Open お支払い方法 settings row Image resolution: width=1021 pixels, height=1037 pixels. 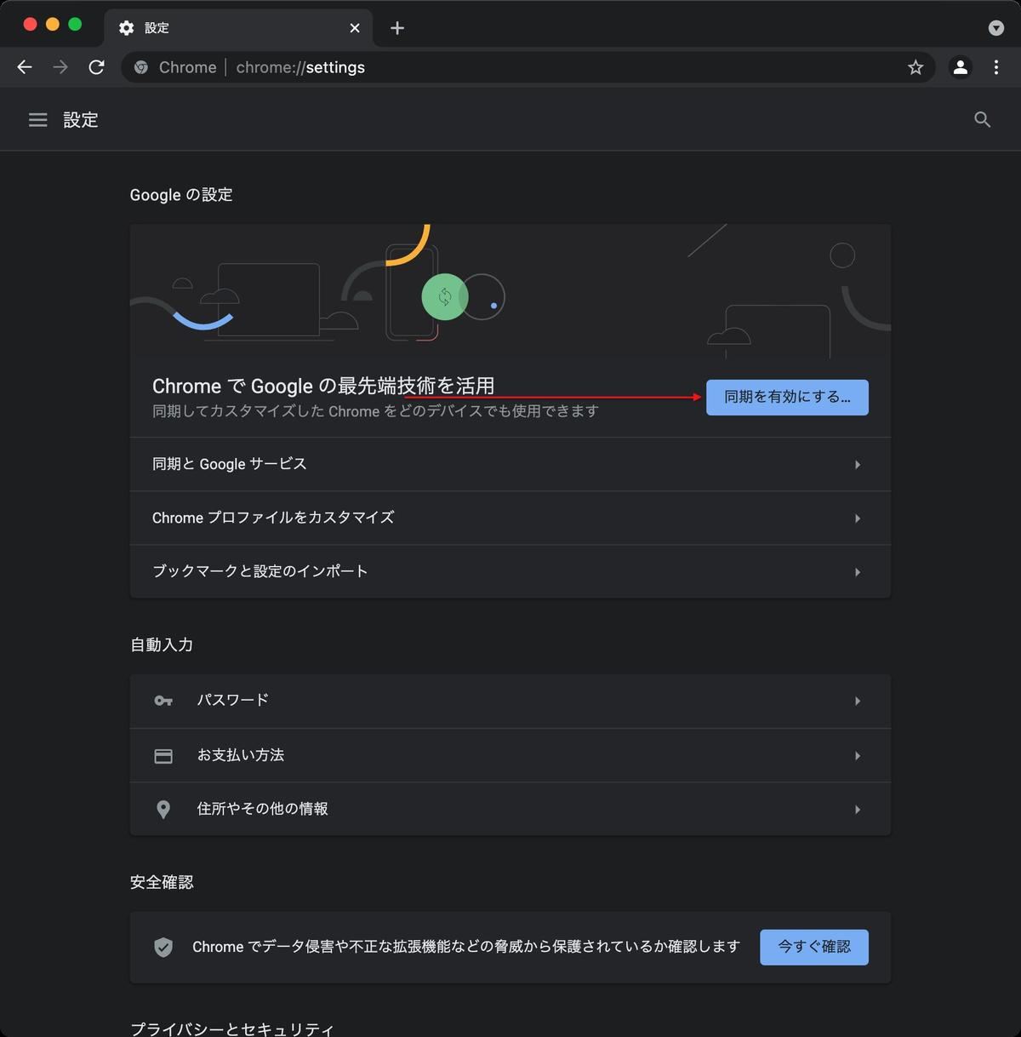click(x=510, y=755)
